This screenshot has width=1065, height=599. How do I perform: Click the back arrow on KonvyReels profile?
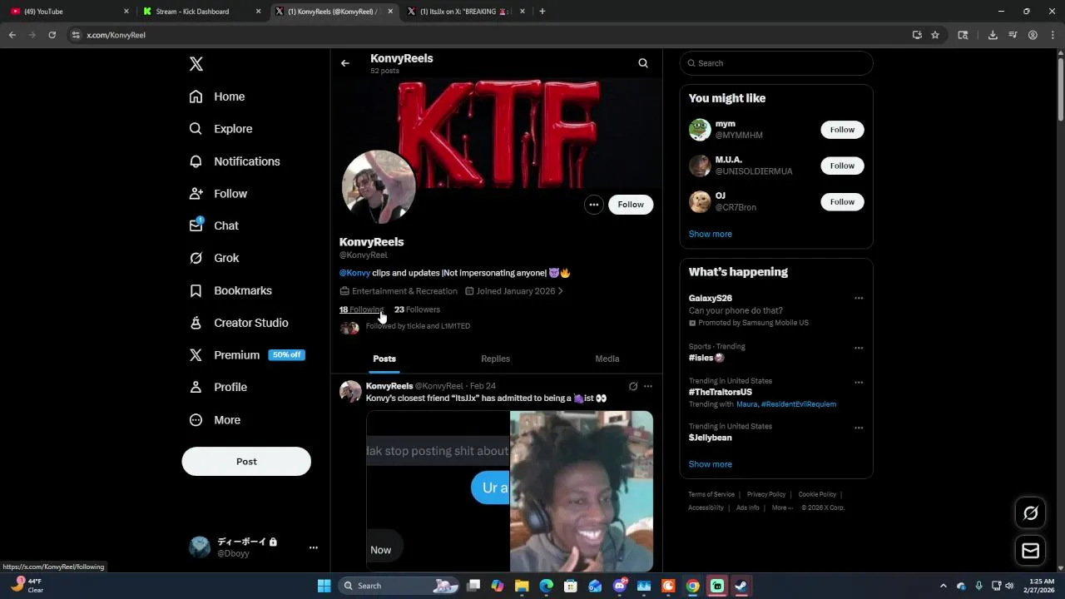(345, 63)
